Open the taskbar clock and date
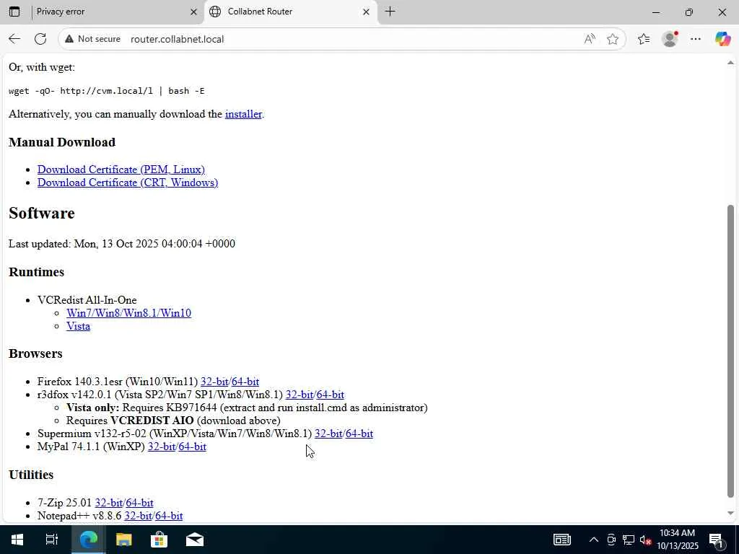The image size is (739, 554). (678, 540)
